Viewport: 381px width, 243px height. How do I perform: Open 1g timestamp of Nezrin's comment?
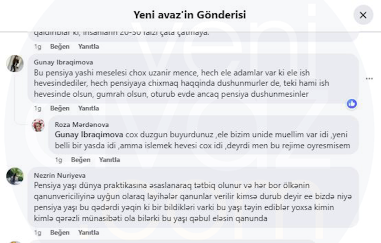tap(38, 233)
